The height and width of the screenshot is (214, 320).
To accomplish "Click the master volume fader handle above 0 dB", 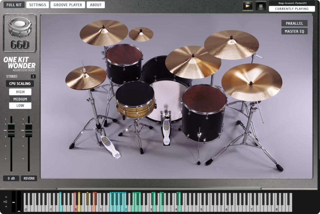I will point(11,130).
